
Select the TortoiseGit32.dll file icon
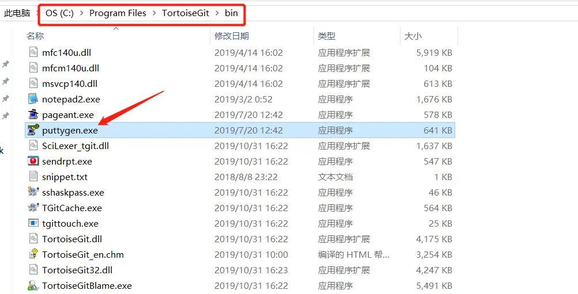pyautogui.click(x=33, y=269)
